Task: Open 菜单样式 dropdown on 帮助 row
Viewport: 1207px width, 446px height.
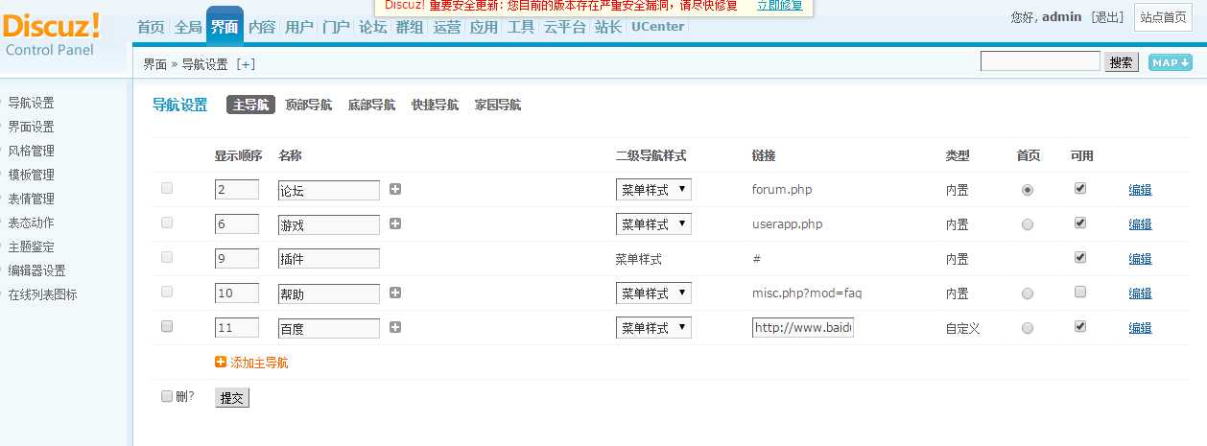Action: (653, 293)
